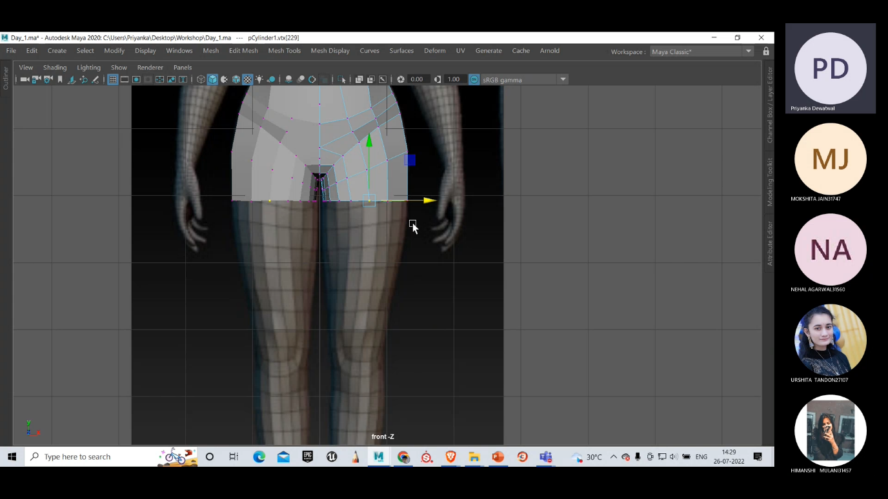Toggle the film gate display
Image resolution: width=888 pixels, height=499 pixels.
(125, 79)
